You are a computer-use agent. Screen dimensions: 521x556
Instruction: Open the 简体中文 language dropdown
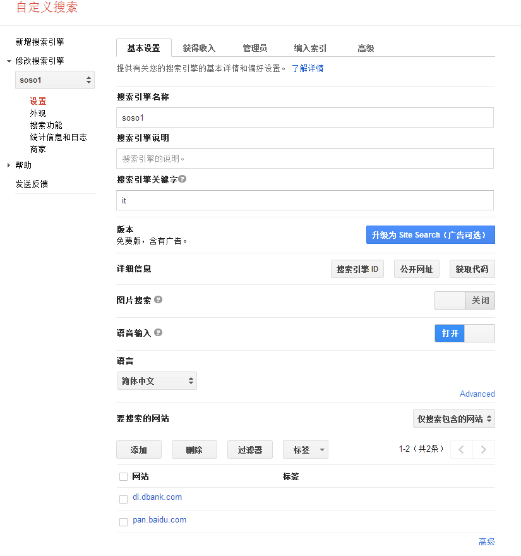(x=156, y=380)
